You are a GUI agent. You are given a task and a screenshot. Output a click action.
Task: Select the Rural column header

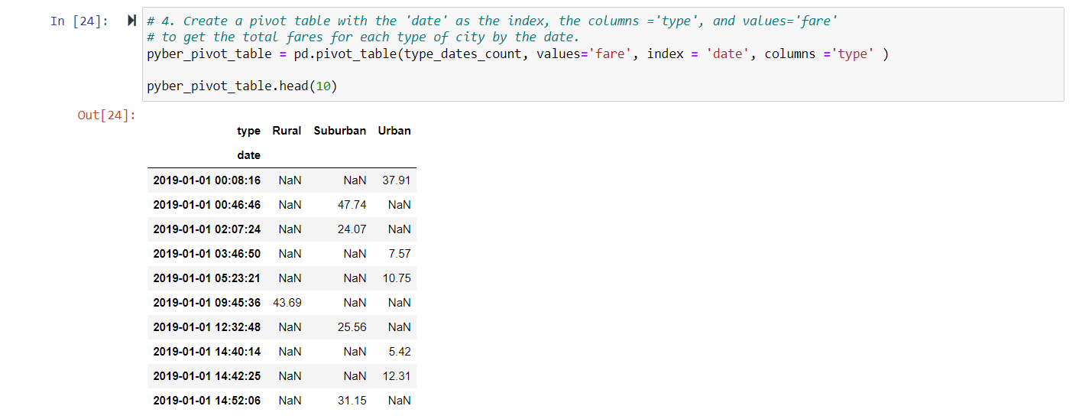287,131
